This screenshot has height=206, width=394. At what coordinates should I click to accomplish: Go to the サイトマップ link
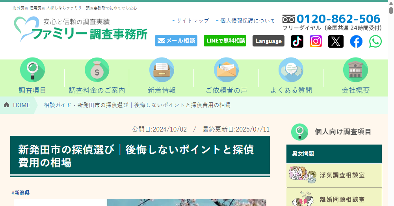click(x=192, y=20)
